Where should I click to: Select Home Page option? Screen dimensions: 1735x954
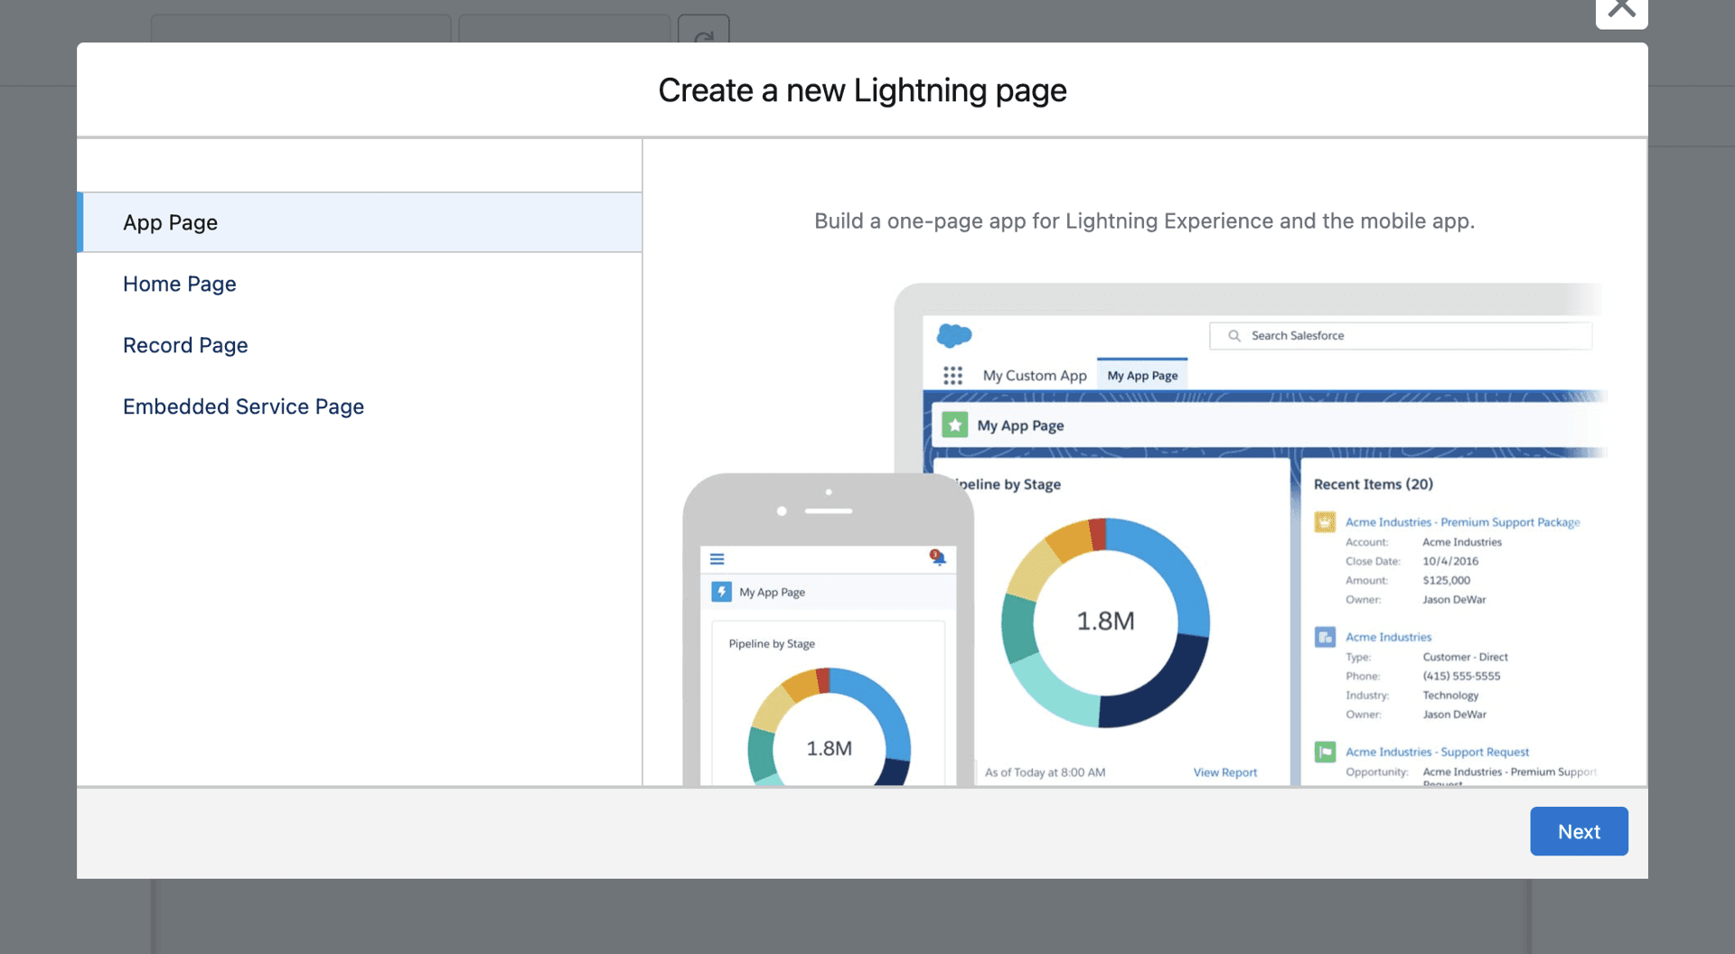click(x=179, y=284)
